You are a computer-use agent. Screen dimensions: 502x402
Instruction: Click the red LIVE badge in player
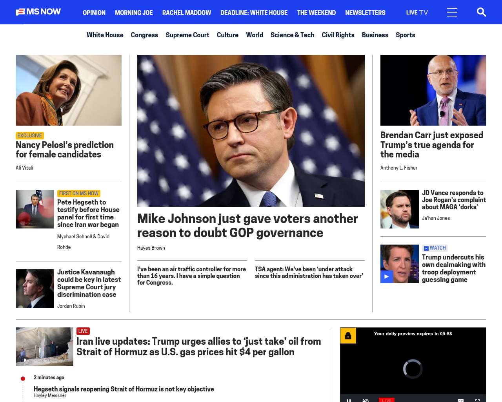tap(386, 400)
